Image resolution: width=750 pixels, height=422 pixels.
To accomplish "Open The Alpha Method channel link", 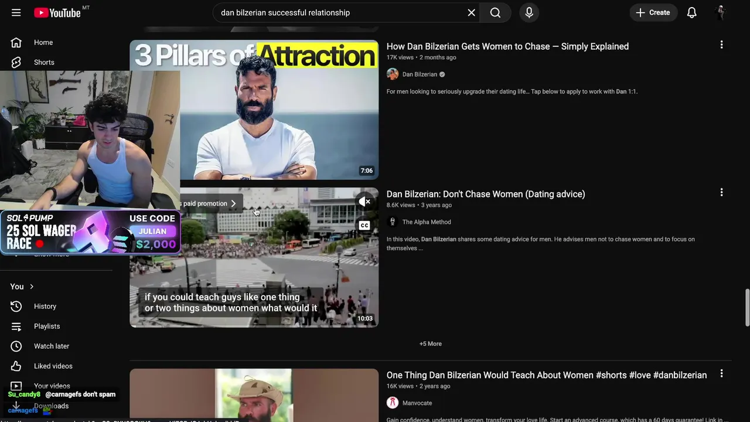I will pos(427,222).
